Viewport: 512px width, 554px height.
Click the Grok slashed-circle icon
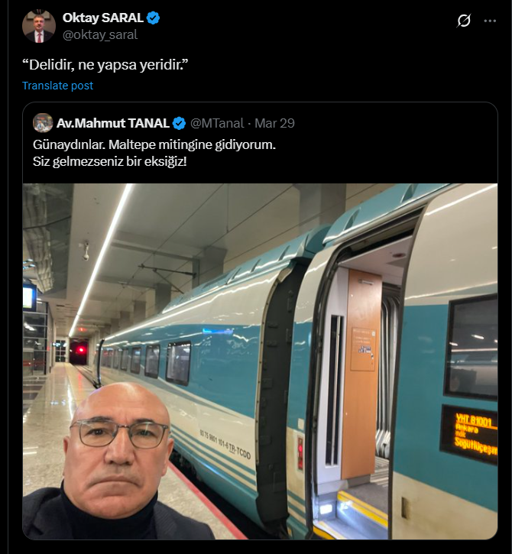coord(464,21)
